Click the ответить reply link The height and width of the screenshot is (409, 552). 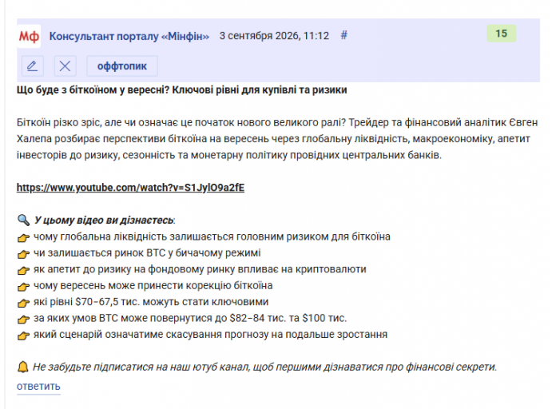click(38, 386)
